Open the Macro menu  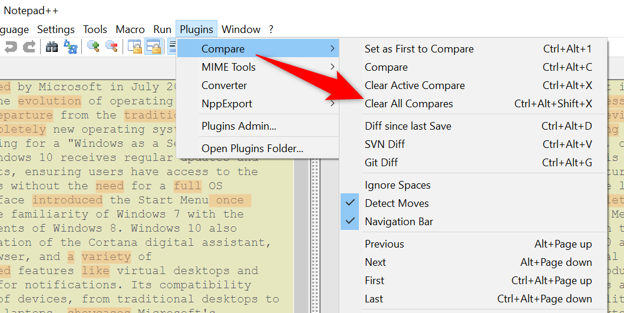pyautogui.click(x=130, y=29)
